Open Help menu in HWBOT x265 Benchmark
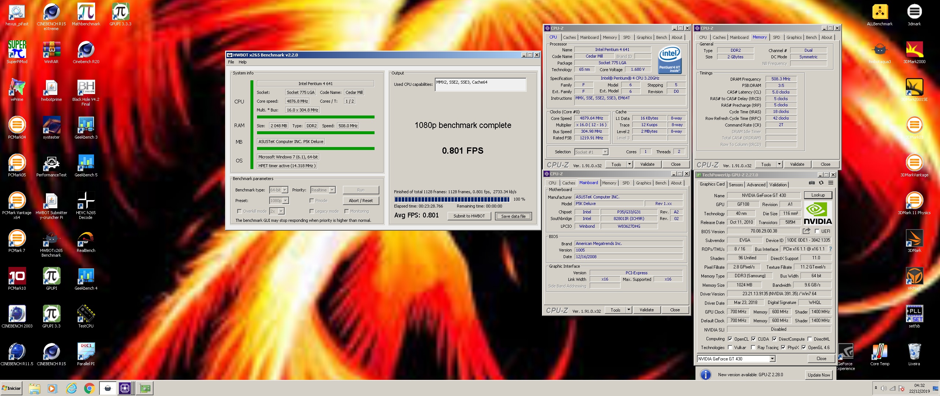The width and height of the screenshot is (940, 396). pyautogui.click(x=243, y=62)
